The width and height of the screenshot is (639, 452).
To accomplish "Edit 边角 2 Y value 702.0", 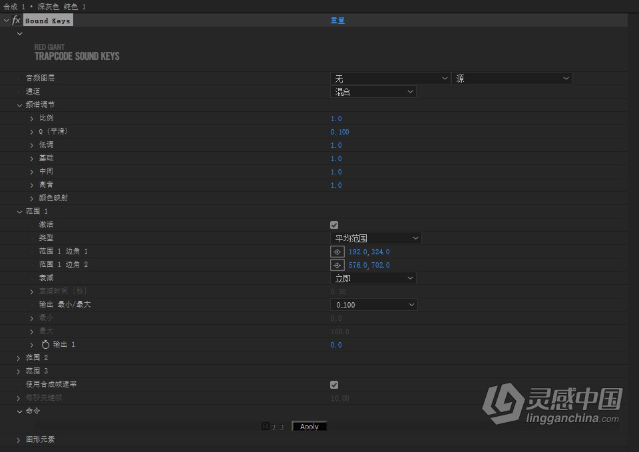I will point(380,266).
